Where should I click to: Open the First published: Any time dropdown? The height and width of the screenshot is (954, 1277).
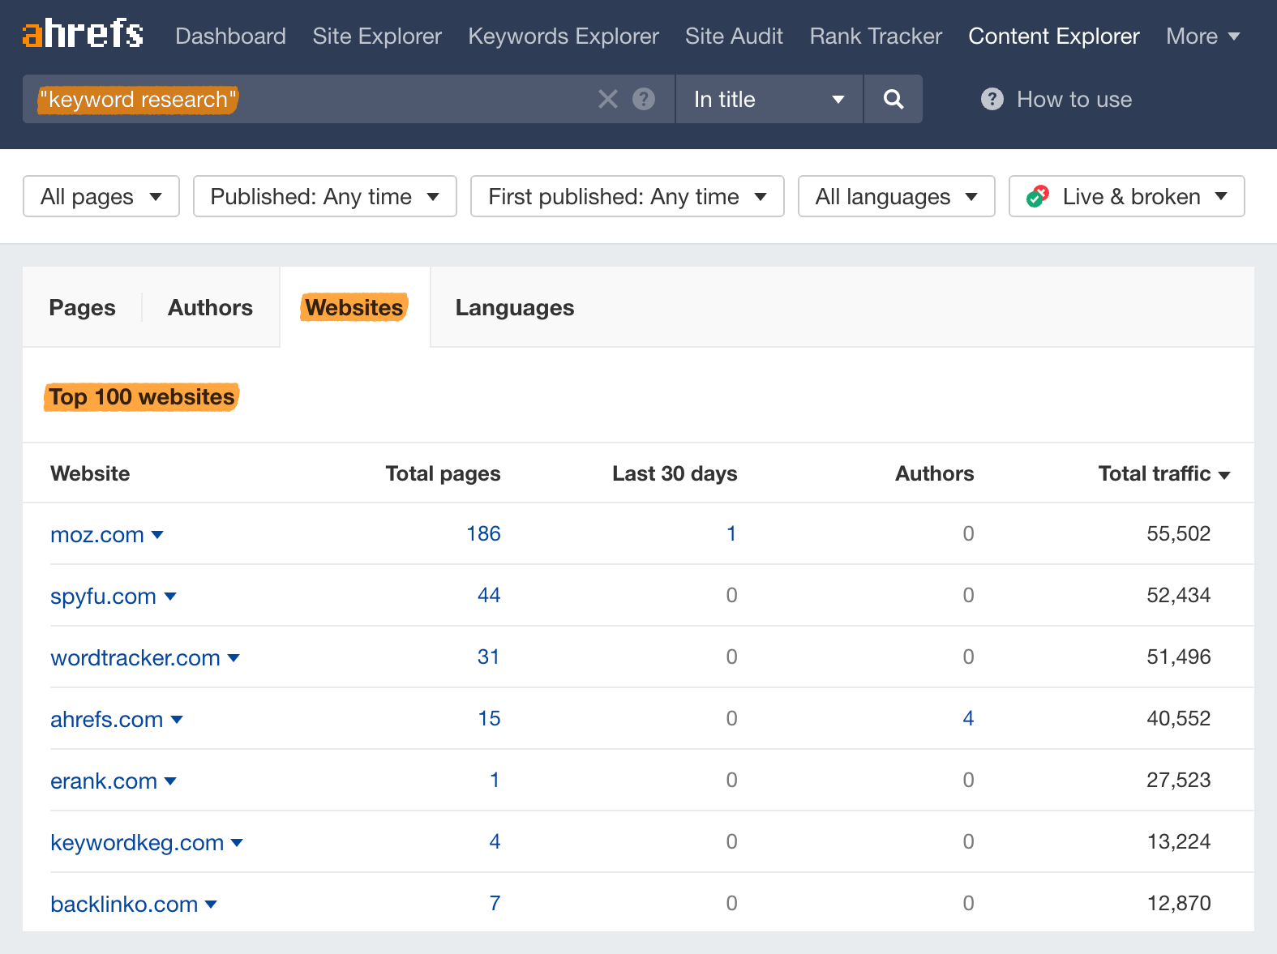click(627, 196)
